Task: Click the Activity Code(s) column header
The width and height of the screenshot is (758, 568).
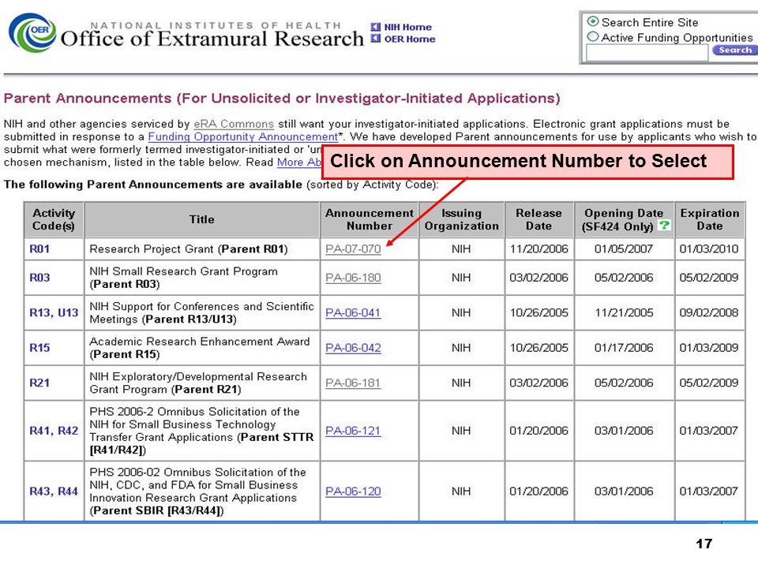Action: coord(54,219)
